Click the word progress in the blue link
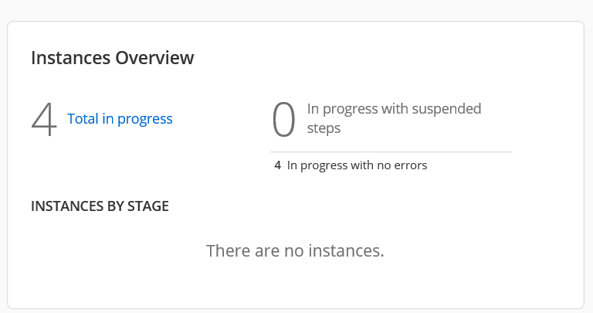The height and width of the screenshot is (313, 593). point(145,119)
